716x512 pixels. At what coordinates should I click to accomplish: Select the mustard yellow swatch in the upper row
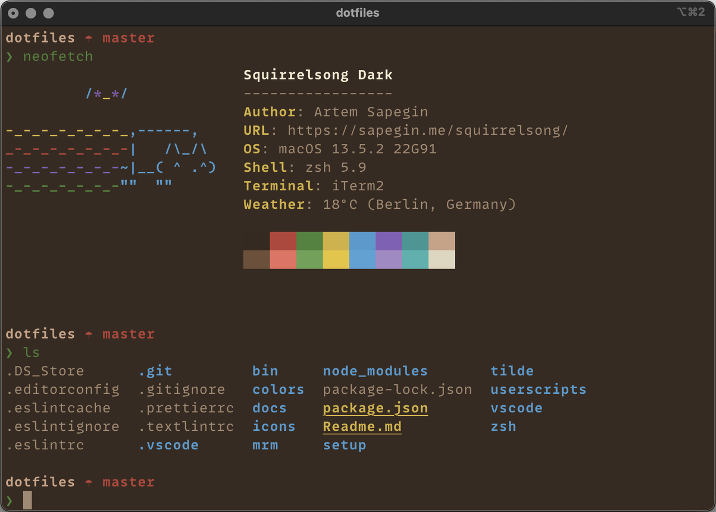point(336,241)
